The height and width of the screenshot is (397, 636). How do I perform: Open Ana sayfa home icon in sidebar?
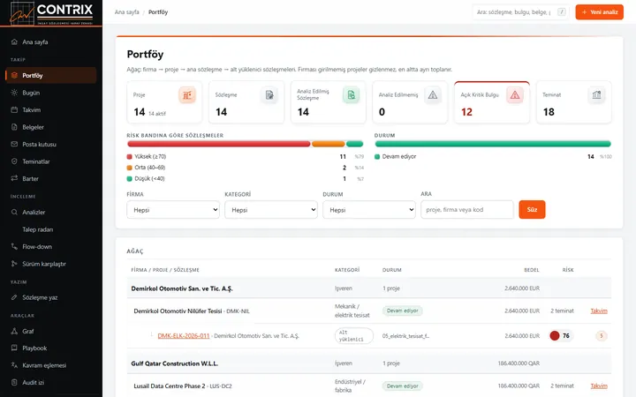(x=14, y=41)
